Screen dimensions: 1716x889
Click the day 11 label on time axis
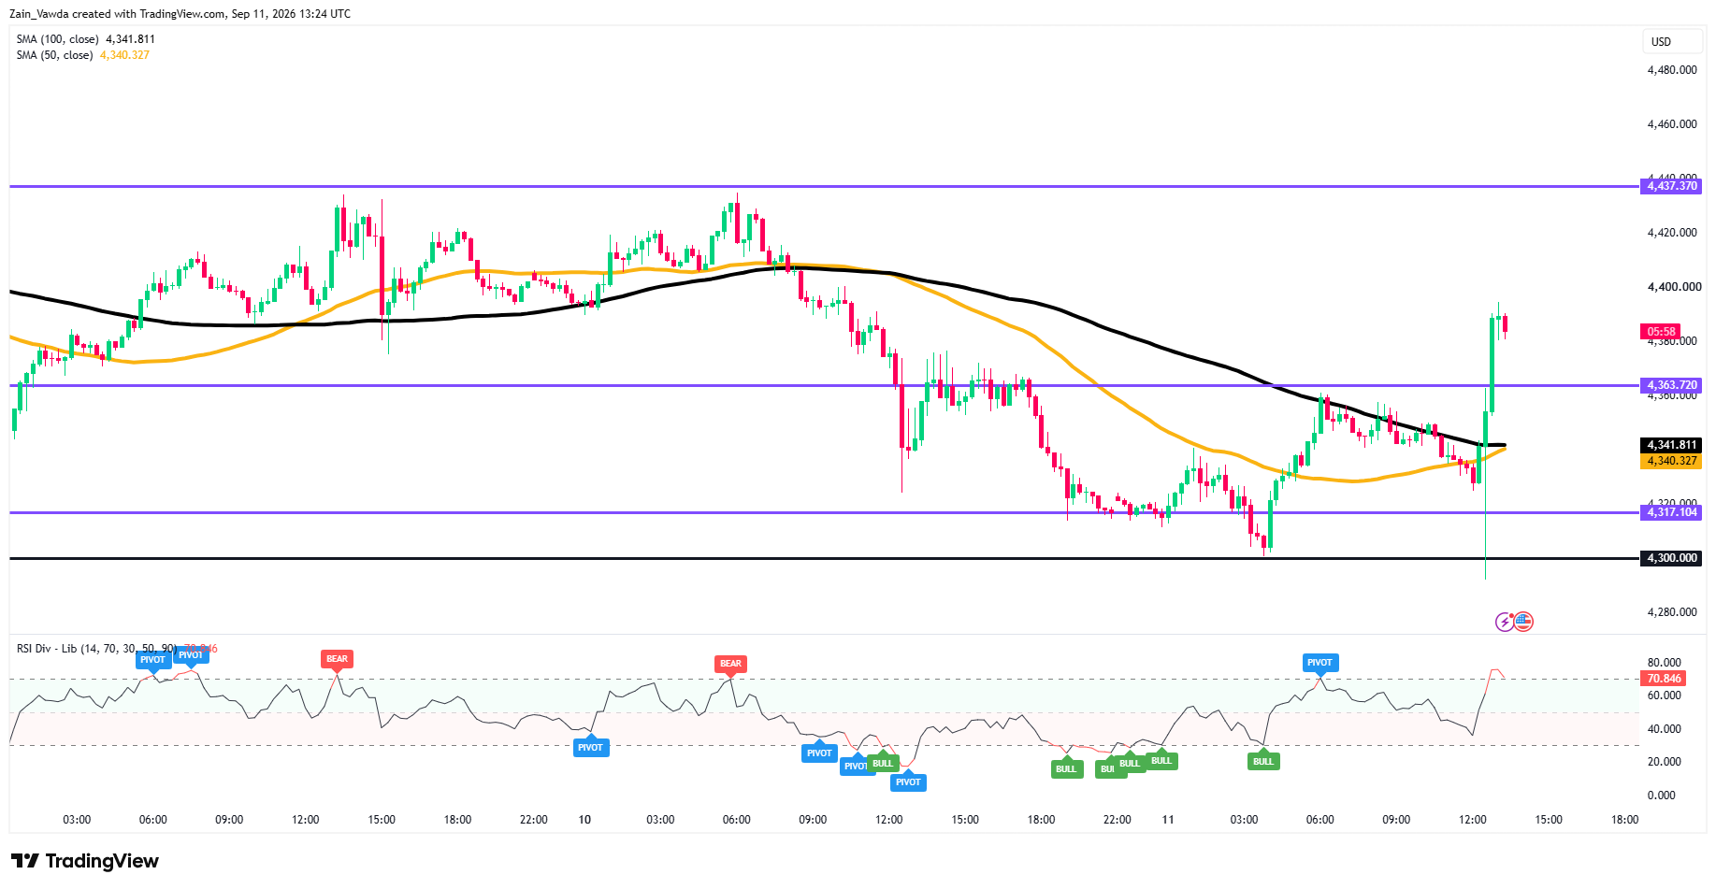click(x=1168, y=820)
